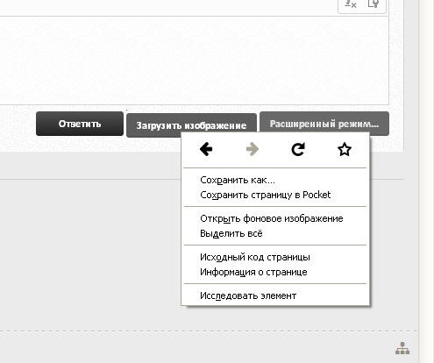Viewport: 434px width, 363px height.
Task: Click the sitemap icon at bottom right
Action: (x=402, y=348)
